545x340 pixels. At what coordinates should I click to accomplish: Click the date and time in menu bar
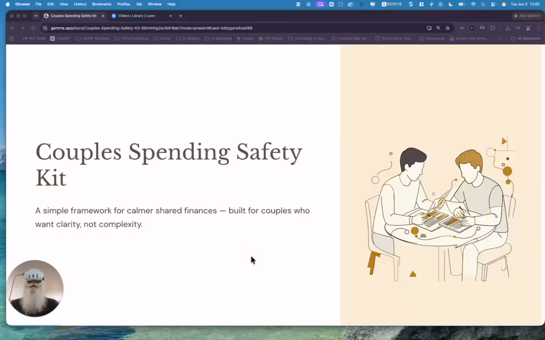point(525,4)
